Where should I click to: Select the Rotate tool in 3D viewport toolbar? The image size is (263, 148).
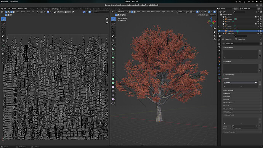(113, 32)
